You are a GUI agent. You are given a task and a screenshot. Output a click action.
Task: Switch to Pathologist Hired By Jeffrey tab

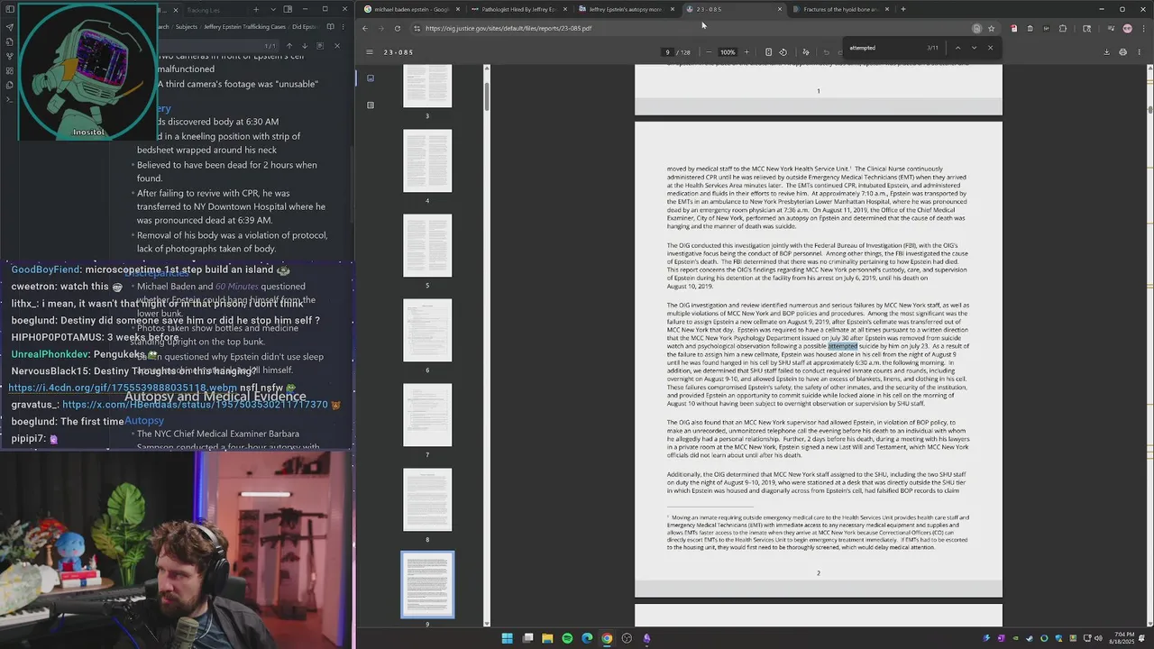coord(518,9)
